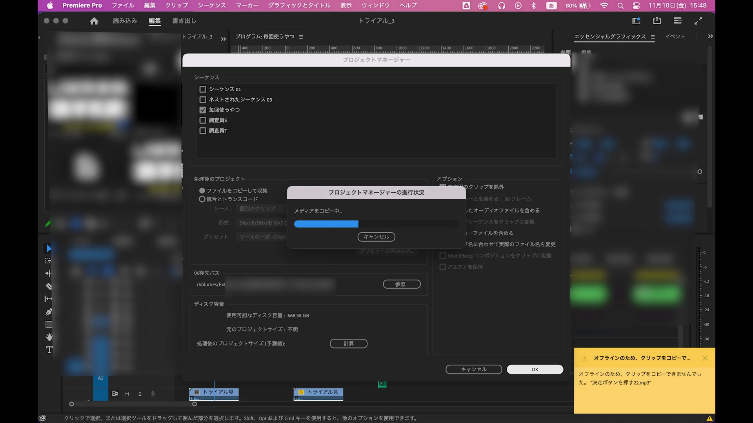Viewport: 753px width, 423px height.
Task: Select the Razor tool in toolbar
Action: coord(49,286)
